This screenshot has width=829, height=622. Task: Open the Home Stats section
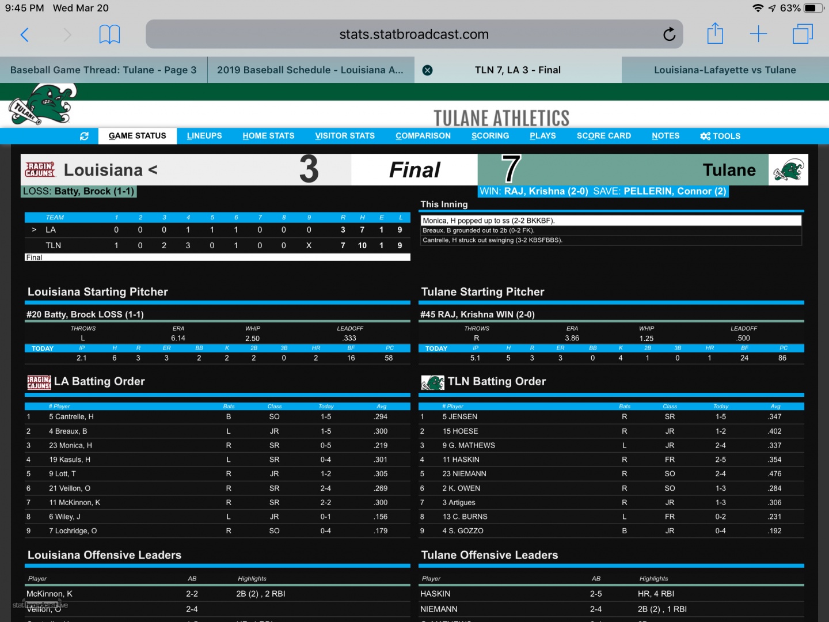point(268,136)
